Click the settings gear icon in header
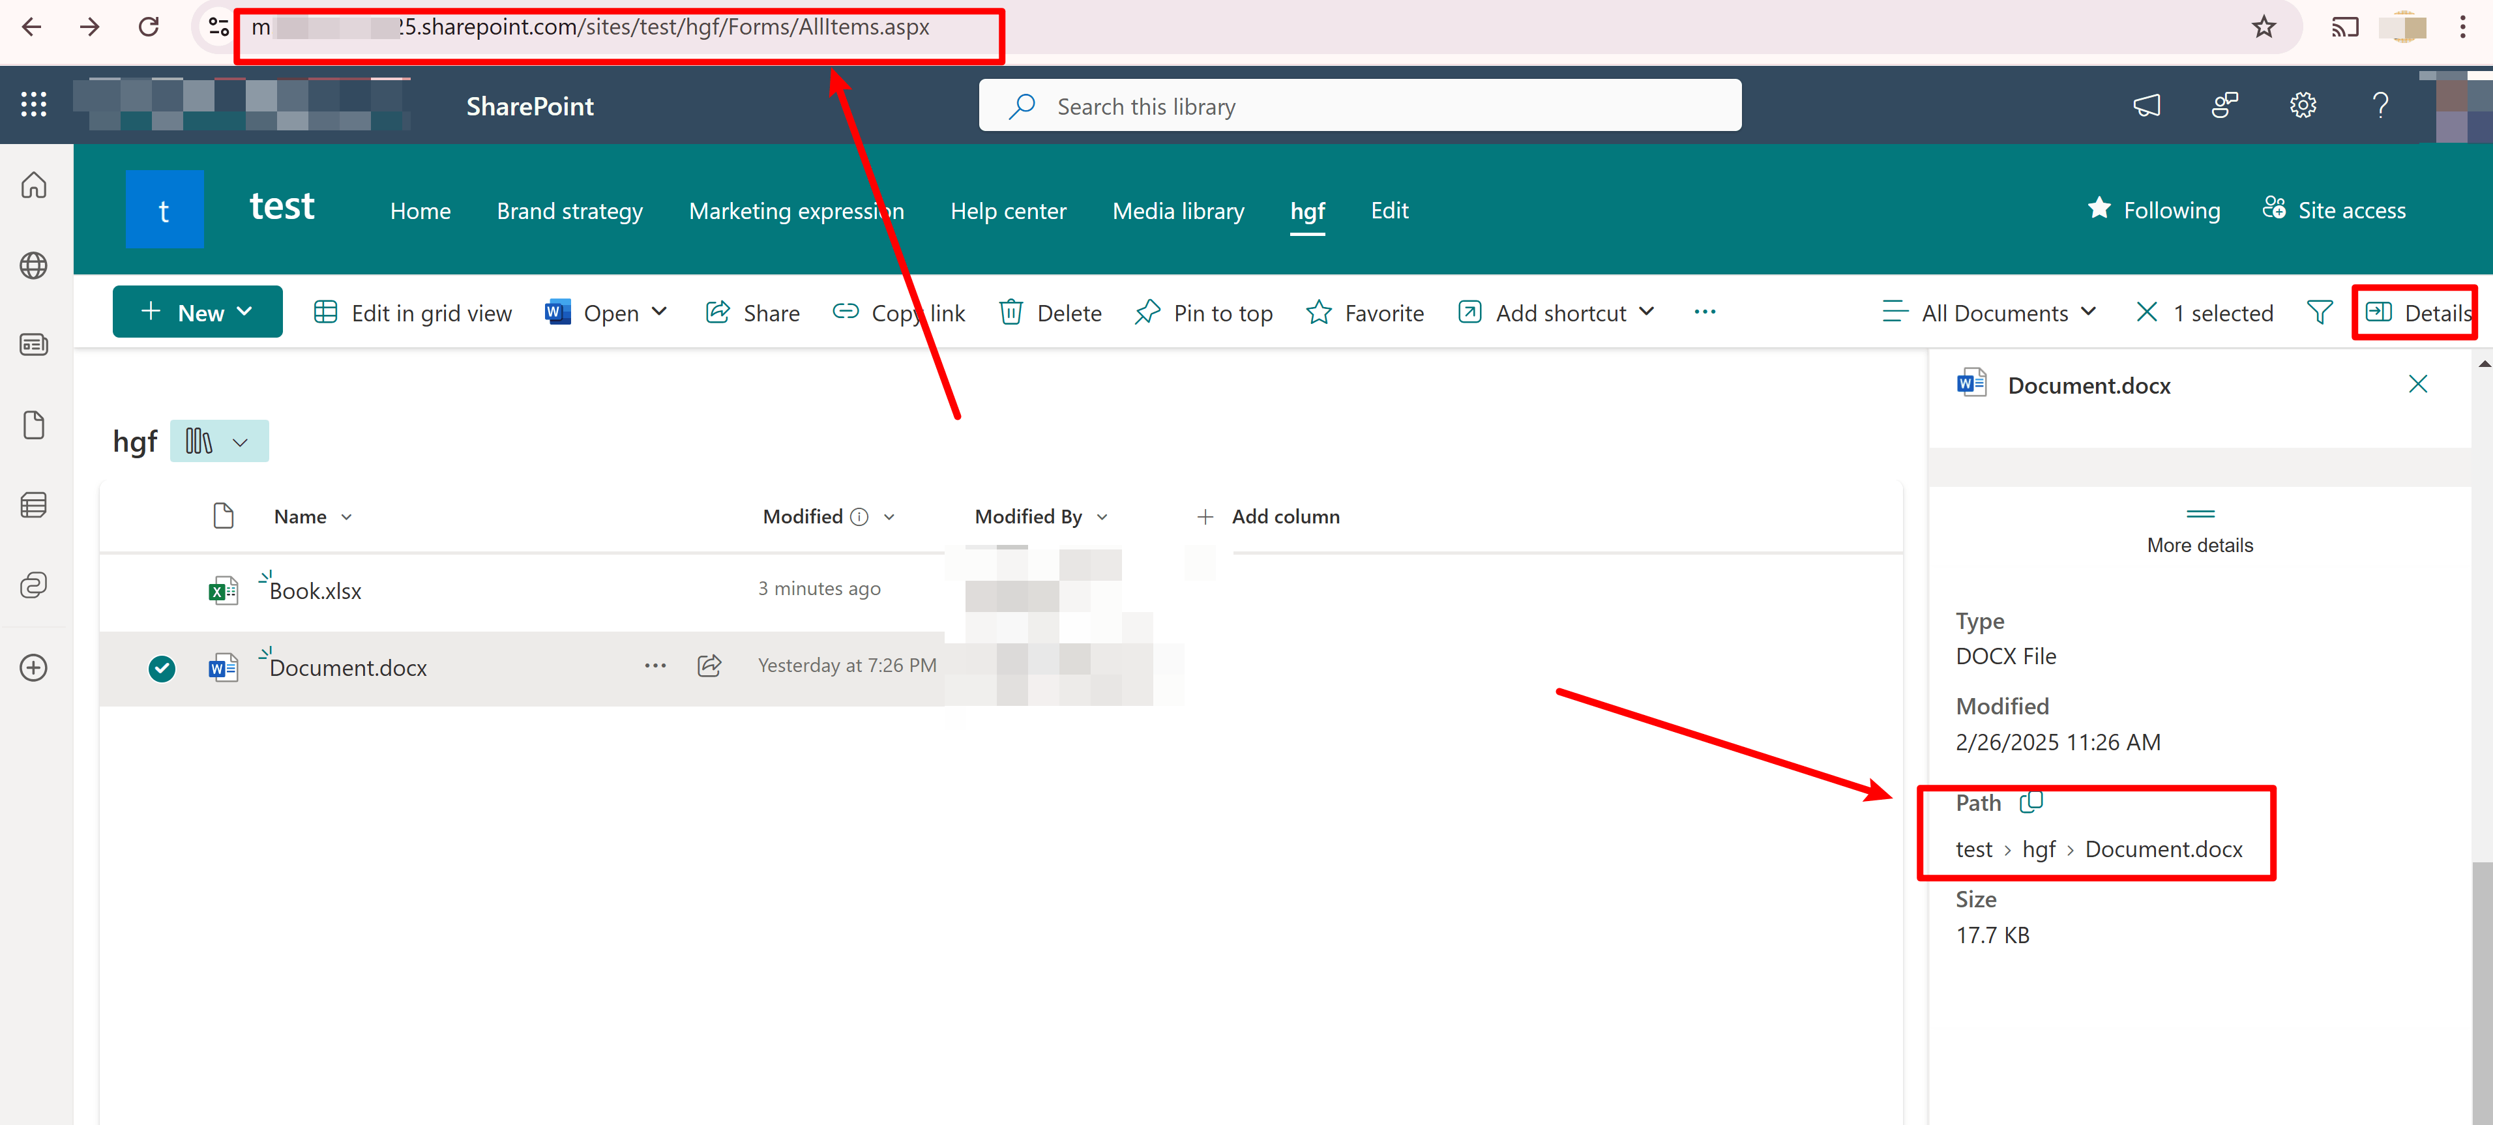 [2303, 106]
